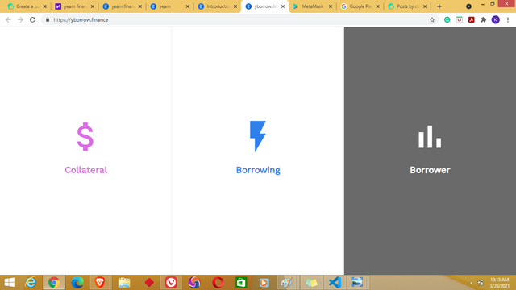Reload the yborrow.finance page
The width and height of the screenshot is (516, 290).
(x=32, y=19)
